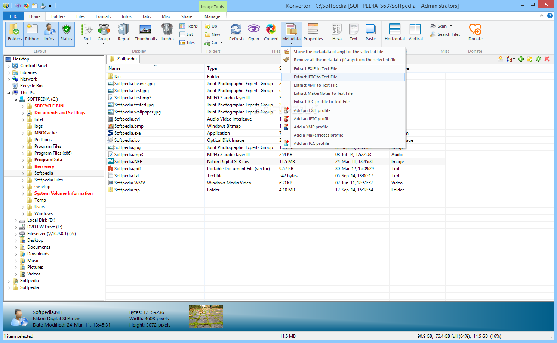Choose Add an EXIF profile
557x343 pixels.
pyautogui.click(x=343, y=110)
